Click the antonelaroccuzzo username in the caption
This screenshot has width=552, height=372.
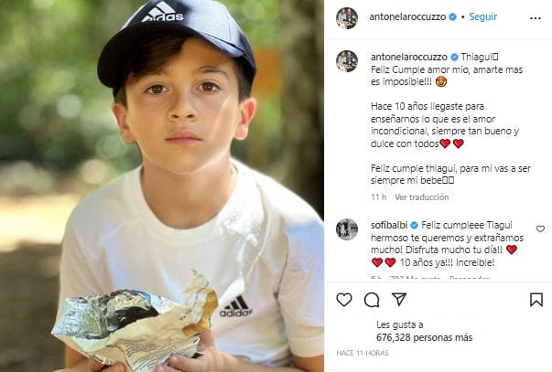coord(408,57)
